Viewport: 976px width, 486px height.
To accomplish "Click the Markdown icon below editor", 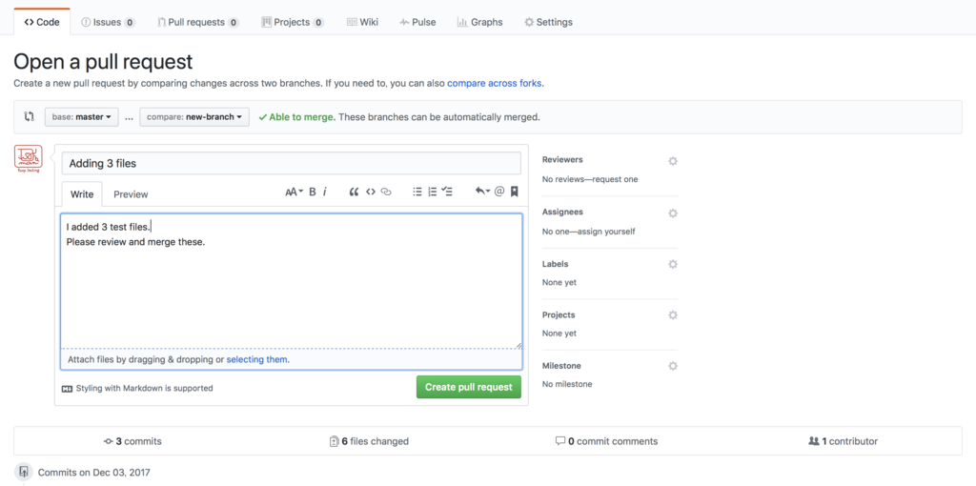I will [68, 388].
